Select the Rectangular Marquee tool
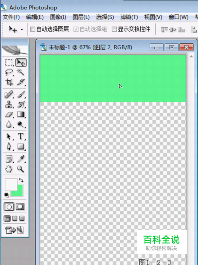 tap(9, 62)
